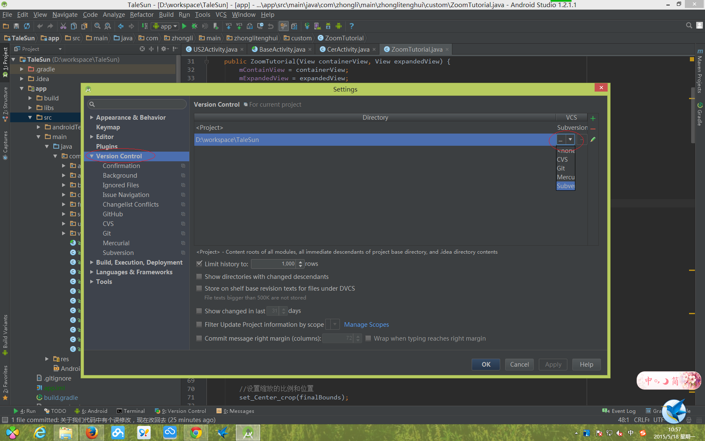The image size is (705, 441).
Task: Click the Undo arrow in main toolbar
Action: pos(40,26)
